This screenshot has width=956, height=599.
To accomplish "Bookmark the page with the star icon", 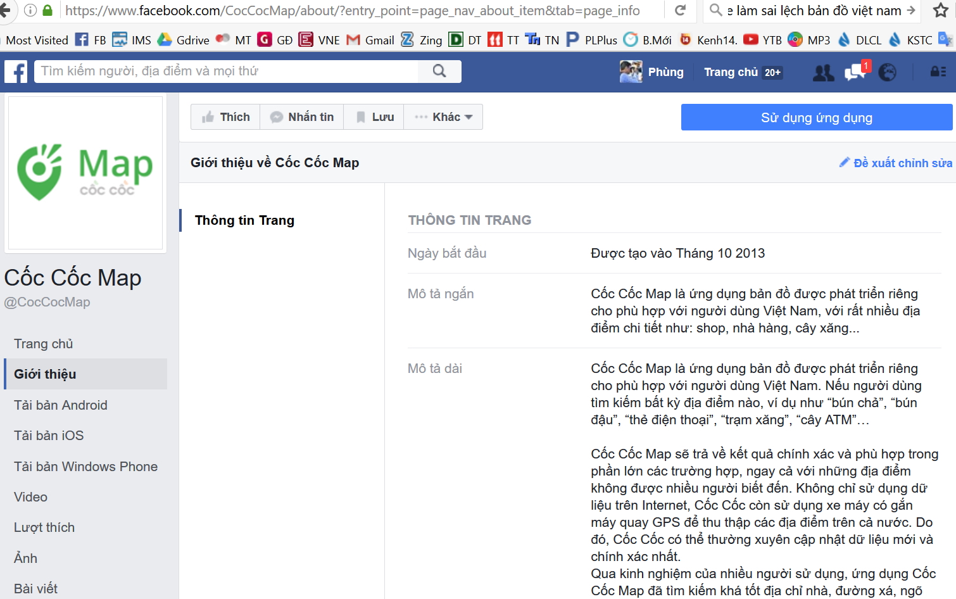I will click(x=941, y=11).
